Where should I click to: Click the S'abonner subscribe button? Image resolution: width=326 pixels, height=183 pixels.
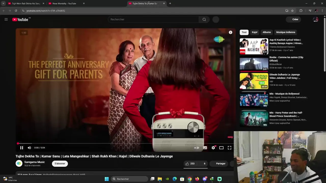tap(60, 164)
